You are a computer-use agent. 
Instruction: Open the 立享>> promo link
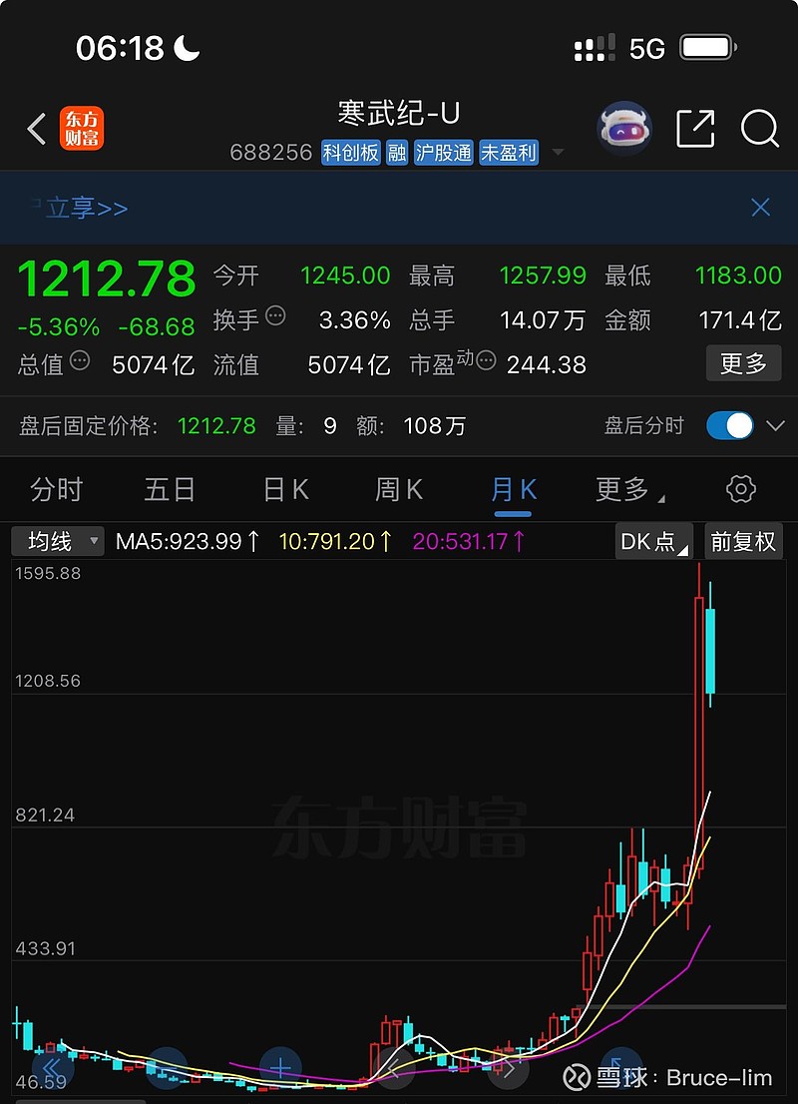coord(87,208)
